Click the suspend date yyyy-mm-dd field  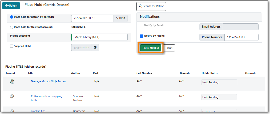(81, 47)
